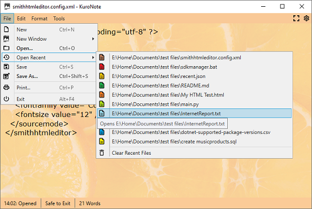Image resolution: width=312 pixels, height=209 pixels.
Task: Select the Open Recent menu entry
Action: 49,58
